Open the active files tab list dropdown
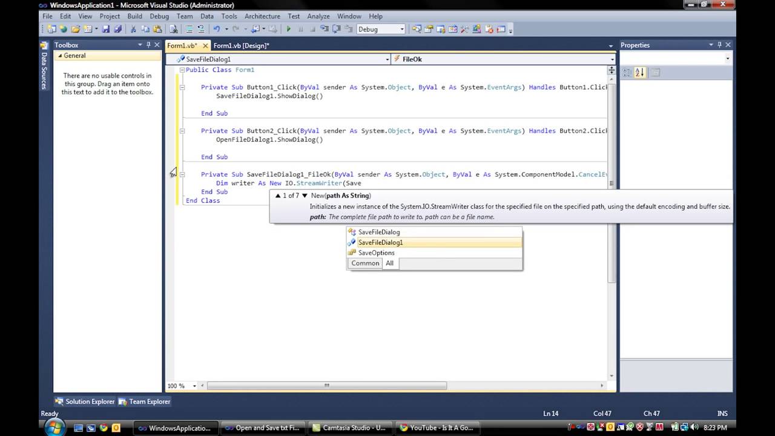The image size is (775, 436). pyautogui.click(x=611, y=46)
